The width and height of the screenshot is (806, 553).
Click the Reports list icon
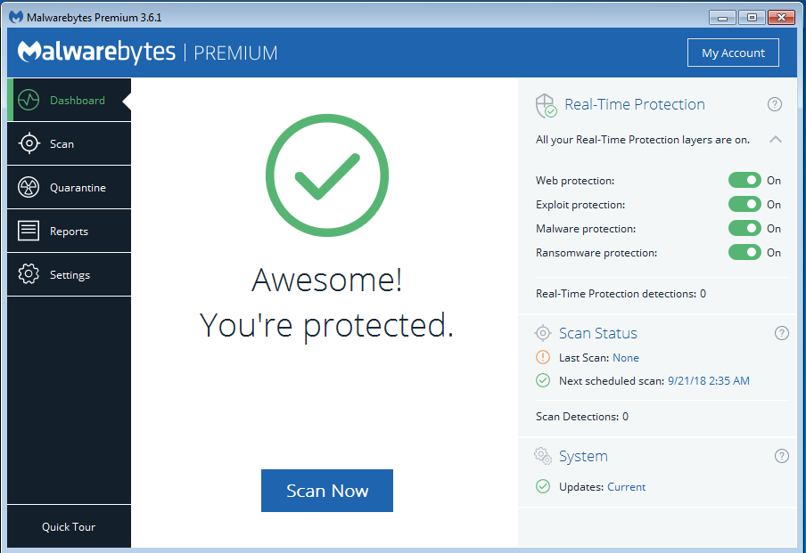(x=29, y=231)
